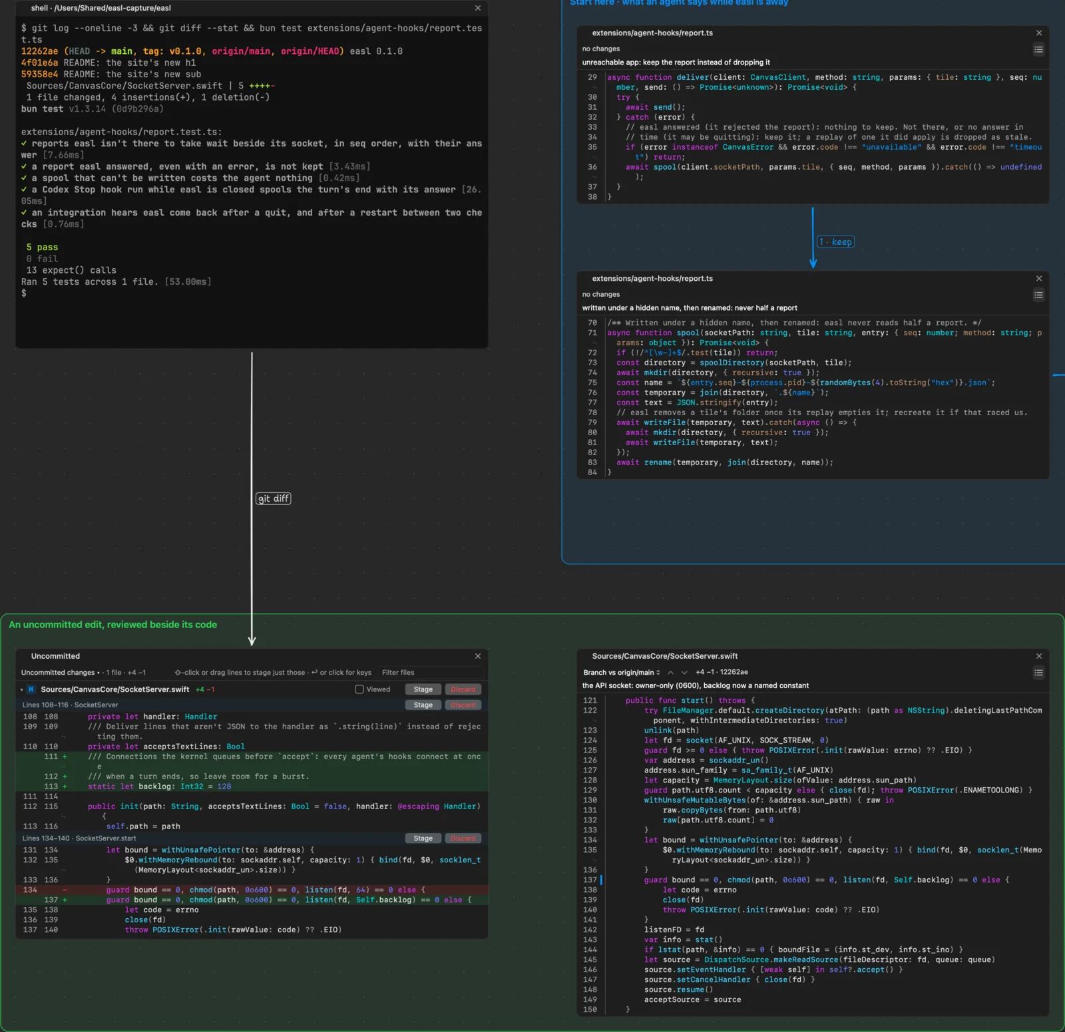Image resolution: width=1065 pixels, height=1032 pixels.
Task: Click the SocketServer.swift code panel title
Action: point(665,656)
